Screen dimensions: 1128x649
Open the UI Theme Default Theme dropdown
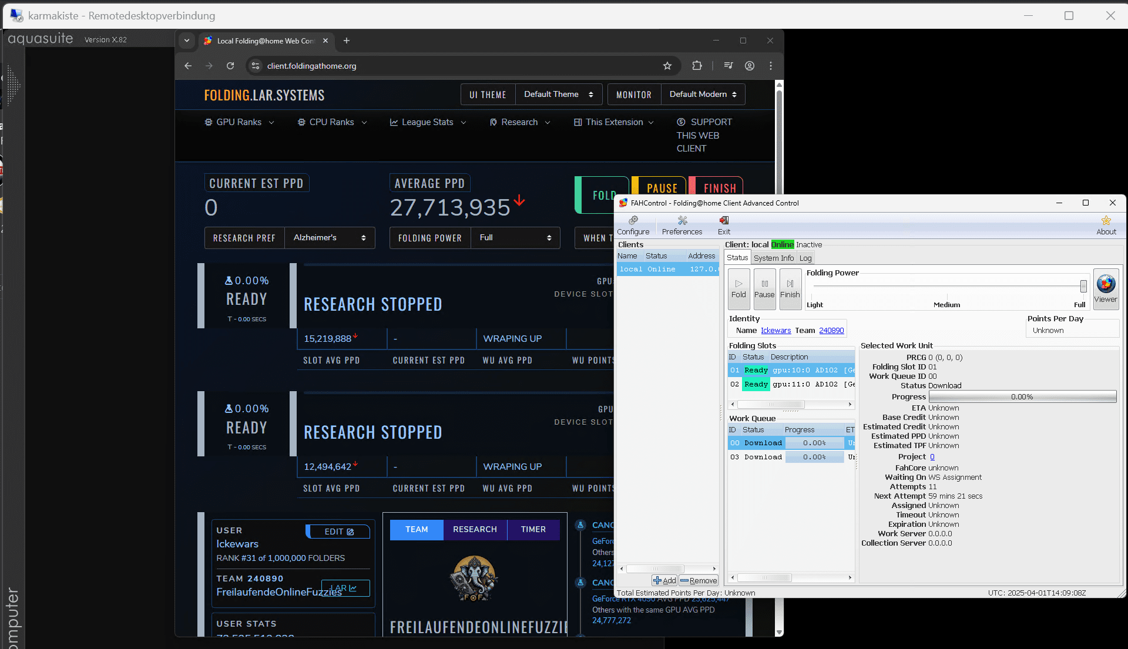(558, 95)
